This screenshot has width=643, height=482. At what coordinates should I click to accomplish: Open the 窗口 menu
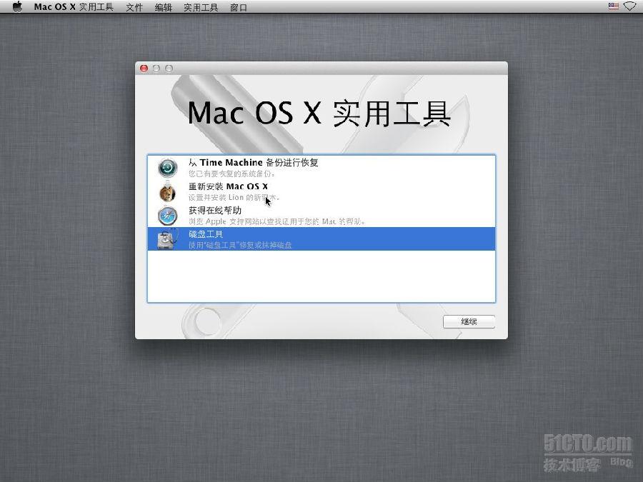click(239, 7)
